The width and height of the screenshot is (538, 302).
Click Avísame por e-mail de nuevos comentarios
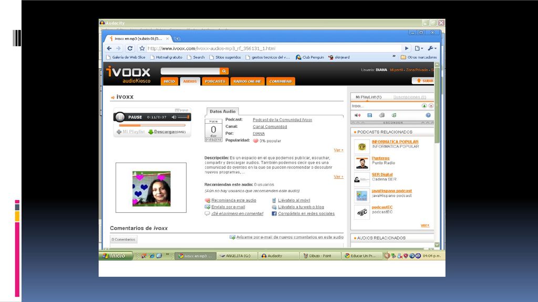[289, 237]
